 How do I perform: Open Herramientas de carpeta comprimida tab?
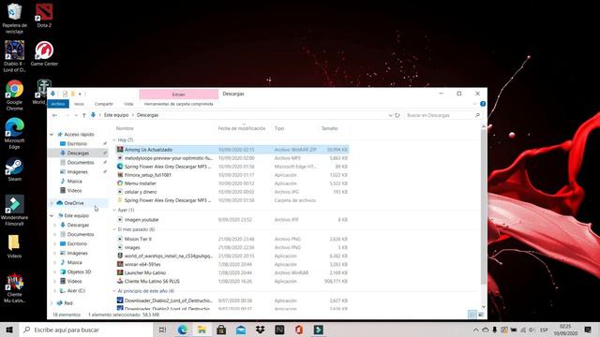[179, 104]
